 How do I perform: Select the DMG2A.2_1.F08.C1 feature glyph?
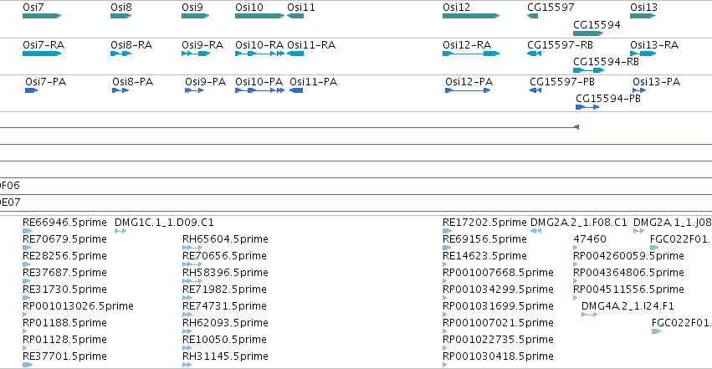[535, 231]
